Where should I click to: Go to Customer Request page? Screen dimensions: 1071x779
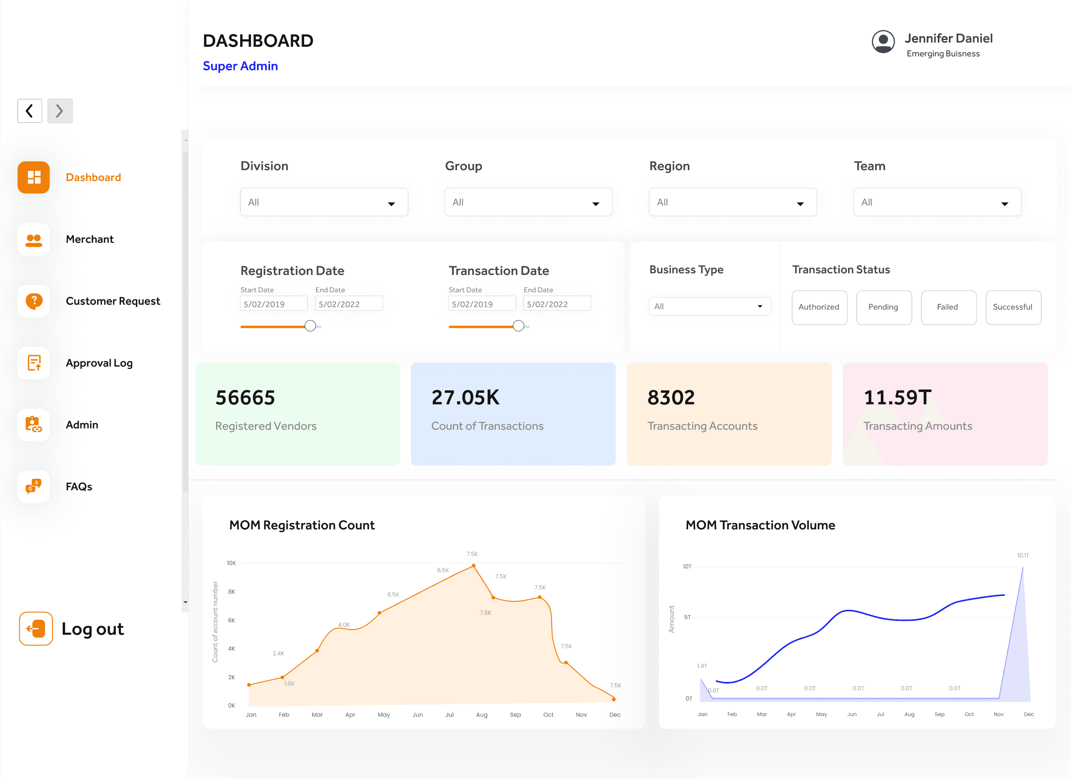(113, 301)
